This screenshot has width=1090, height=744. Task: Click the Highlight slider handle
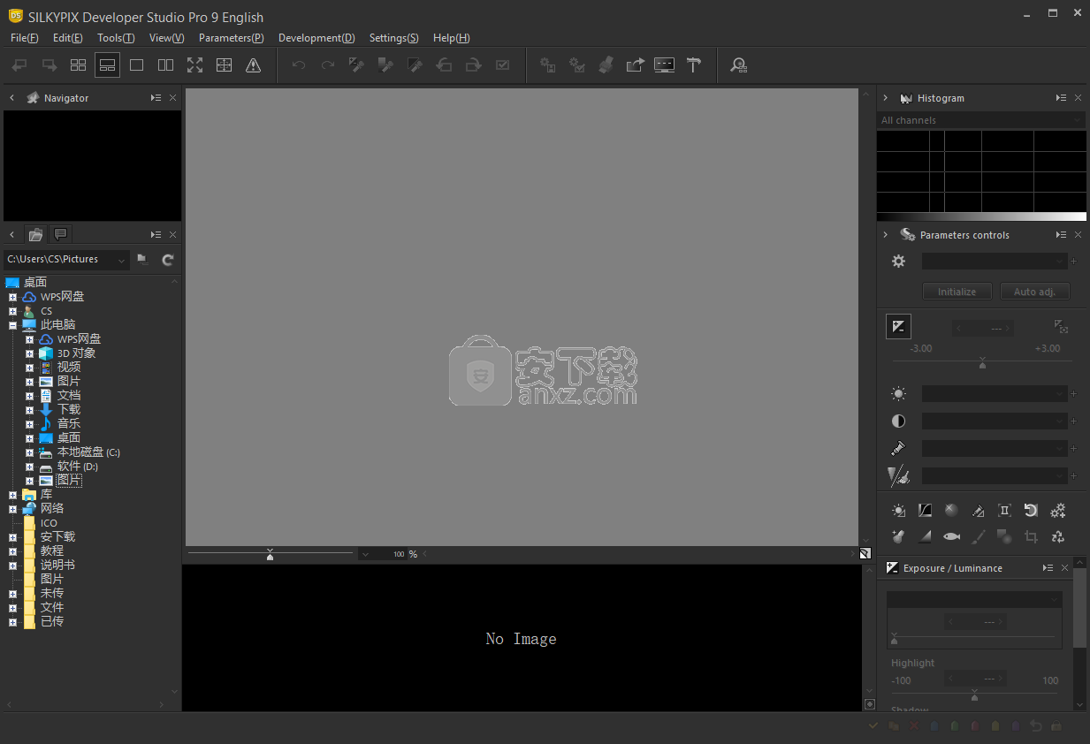(974, 696)
